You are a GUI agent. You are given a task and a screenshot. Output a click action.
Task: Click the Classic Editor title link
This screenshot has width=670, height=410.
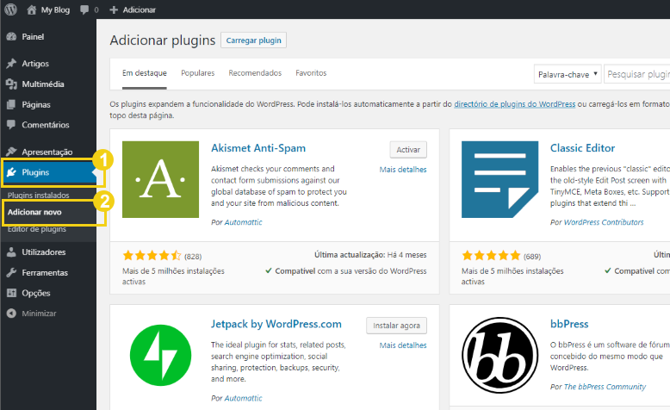pos(582,148)
